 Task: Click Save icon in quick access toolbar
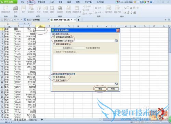5,20
